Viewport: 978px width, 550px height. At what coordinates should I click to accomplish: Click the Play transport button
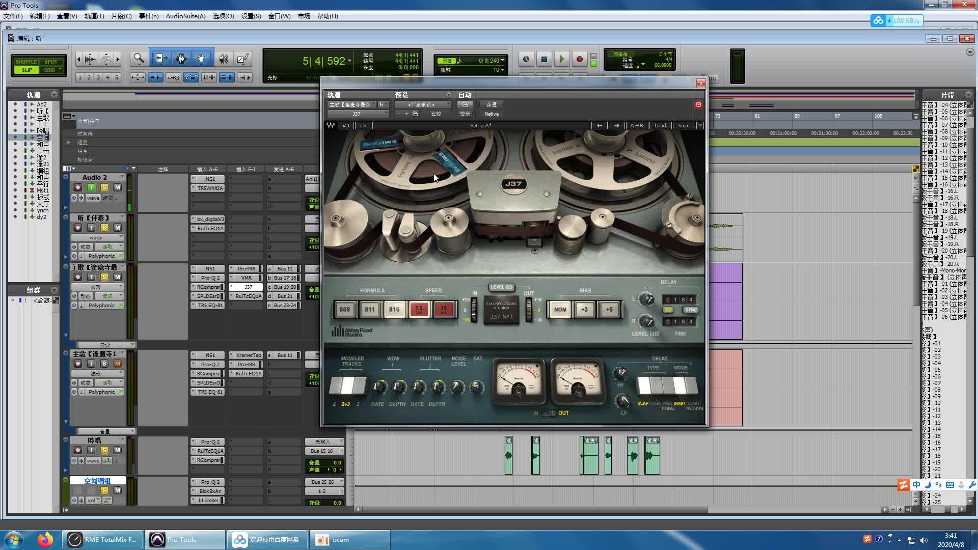[x=562, y=60]
